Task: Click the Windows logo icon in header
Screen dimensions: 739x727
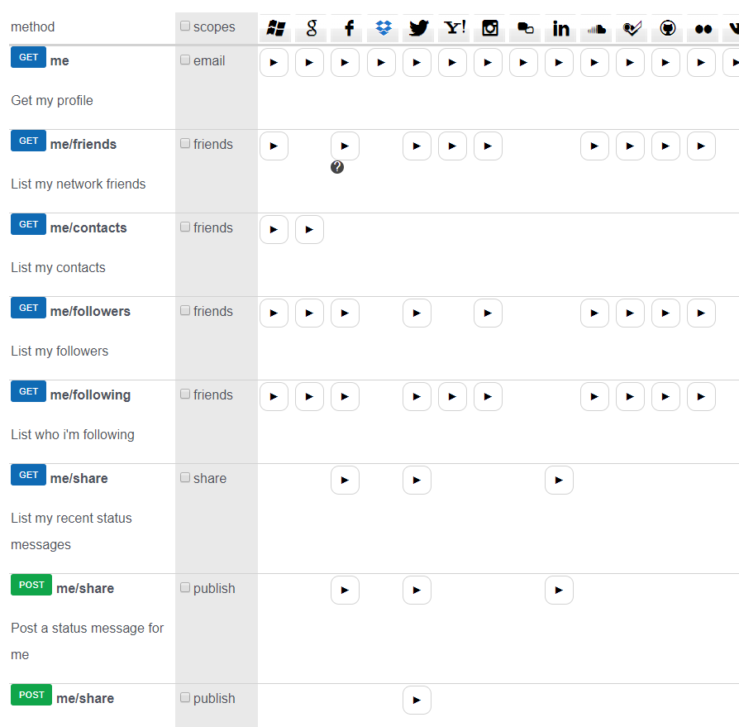Action: coord(275,28)
